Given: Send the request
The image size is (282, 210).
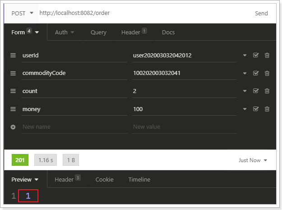Looking at the screenshot, I should (x=261, y=13).
